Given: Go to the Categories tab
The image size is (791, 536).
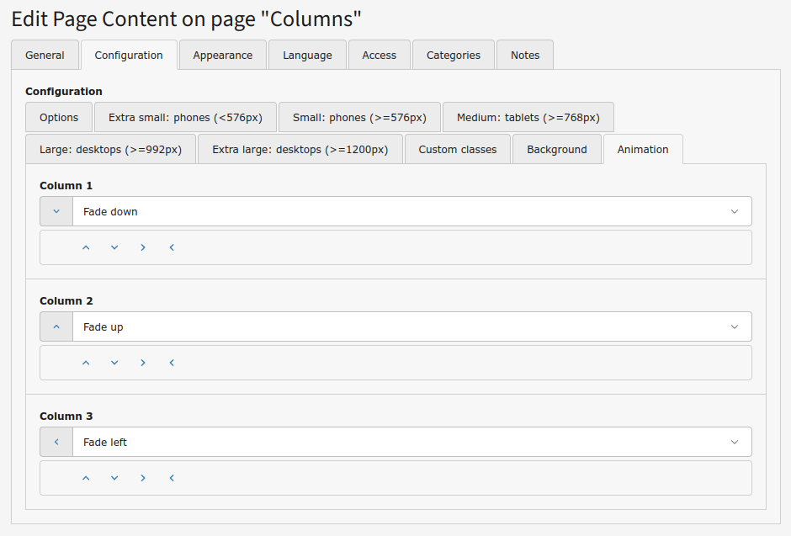Looking at the screenshot, I should click(x=454, y=55).
